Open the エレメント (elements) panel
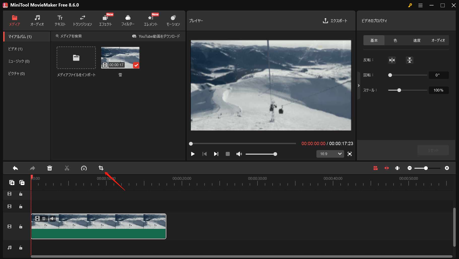This screenshot has height=259, width=459. (x=150, y=20)
